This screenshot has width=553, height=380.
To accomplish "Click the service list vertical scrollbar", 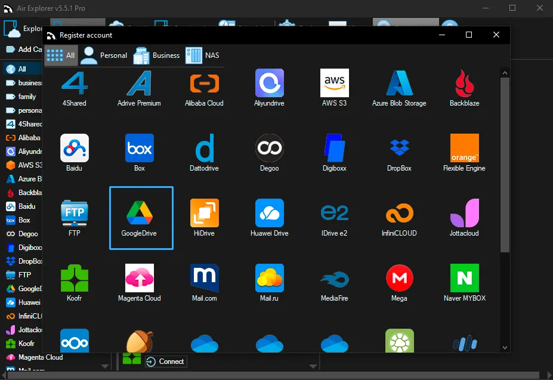I will pos(505,165).
